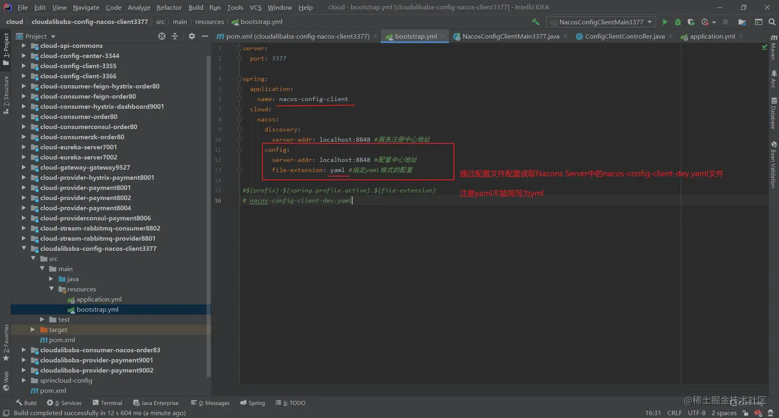Screen dimensions: 779x418
Task: Open the 0: Messages tool window
Action: pyautogui.click(x=210, y=403)
